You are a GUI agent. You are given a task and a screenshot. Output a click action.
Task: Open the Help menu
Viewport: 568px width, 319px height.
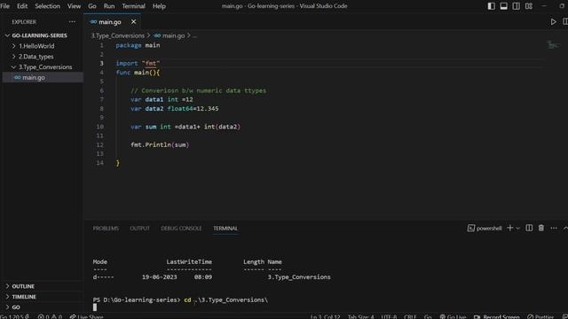159,6
